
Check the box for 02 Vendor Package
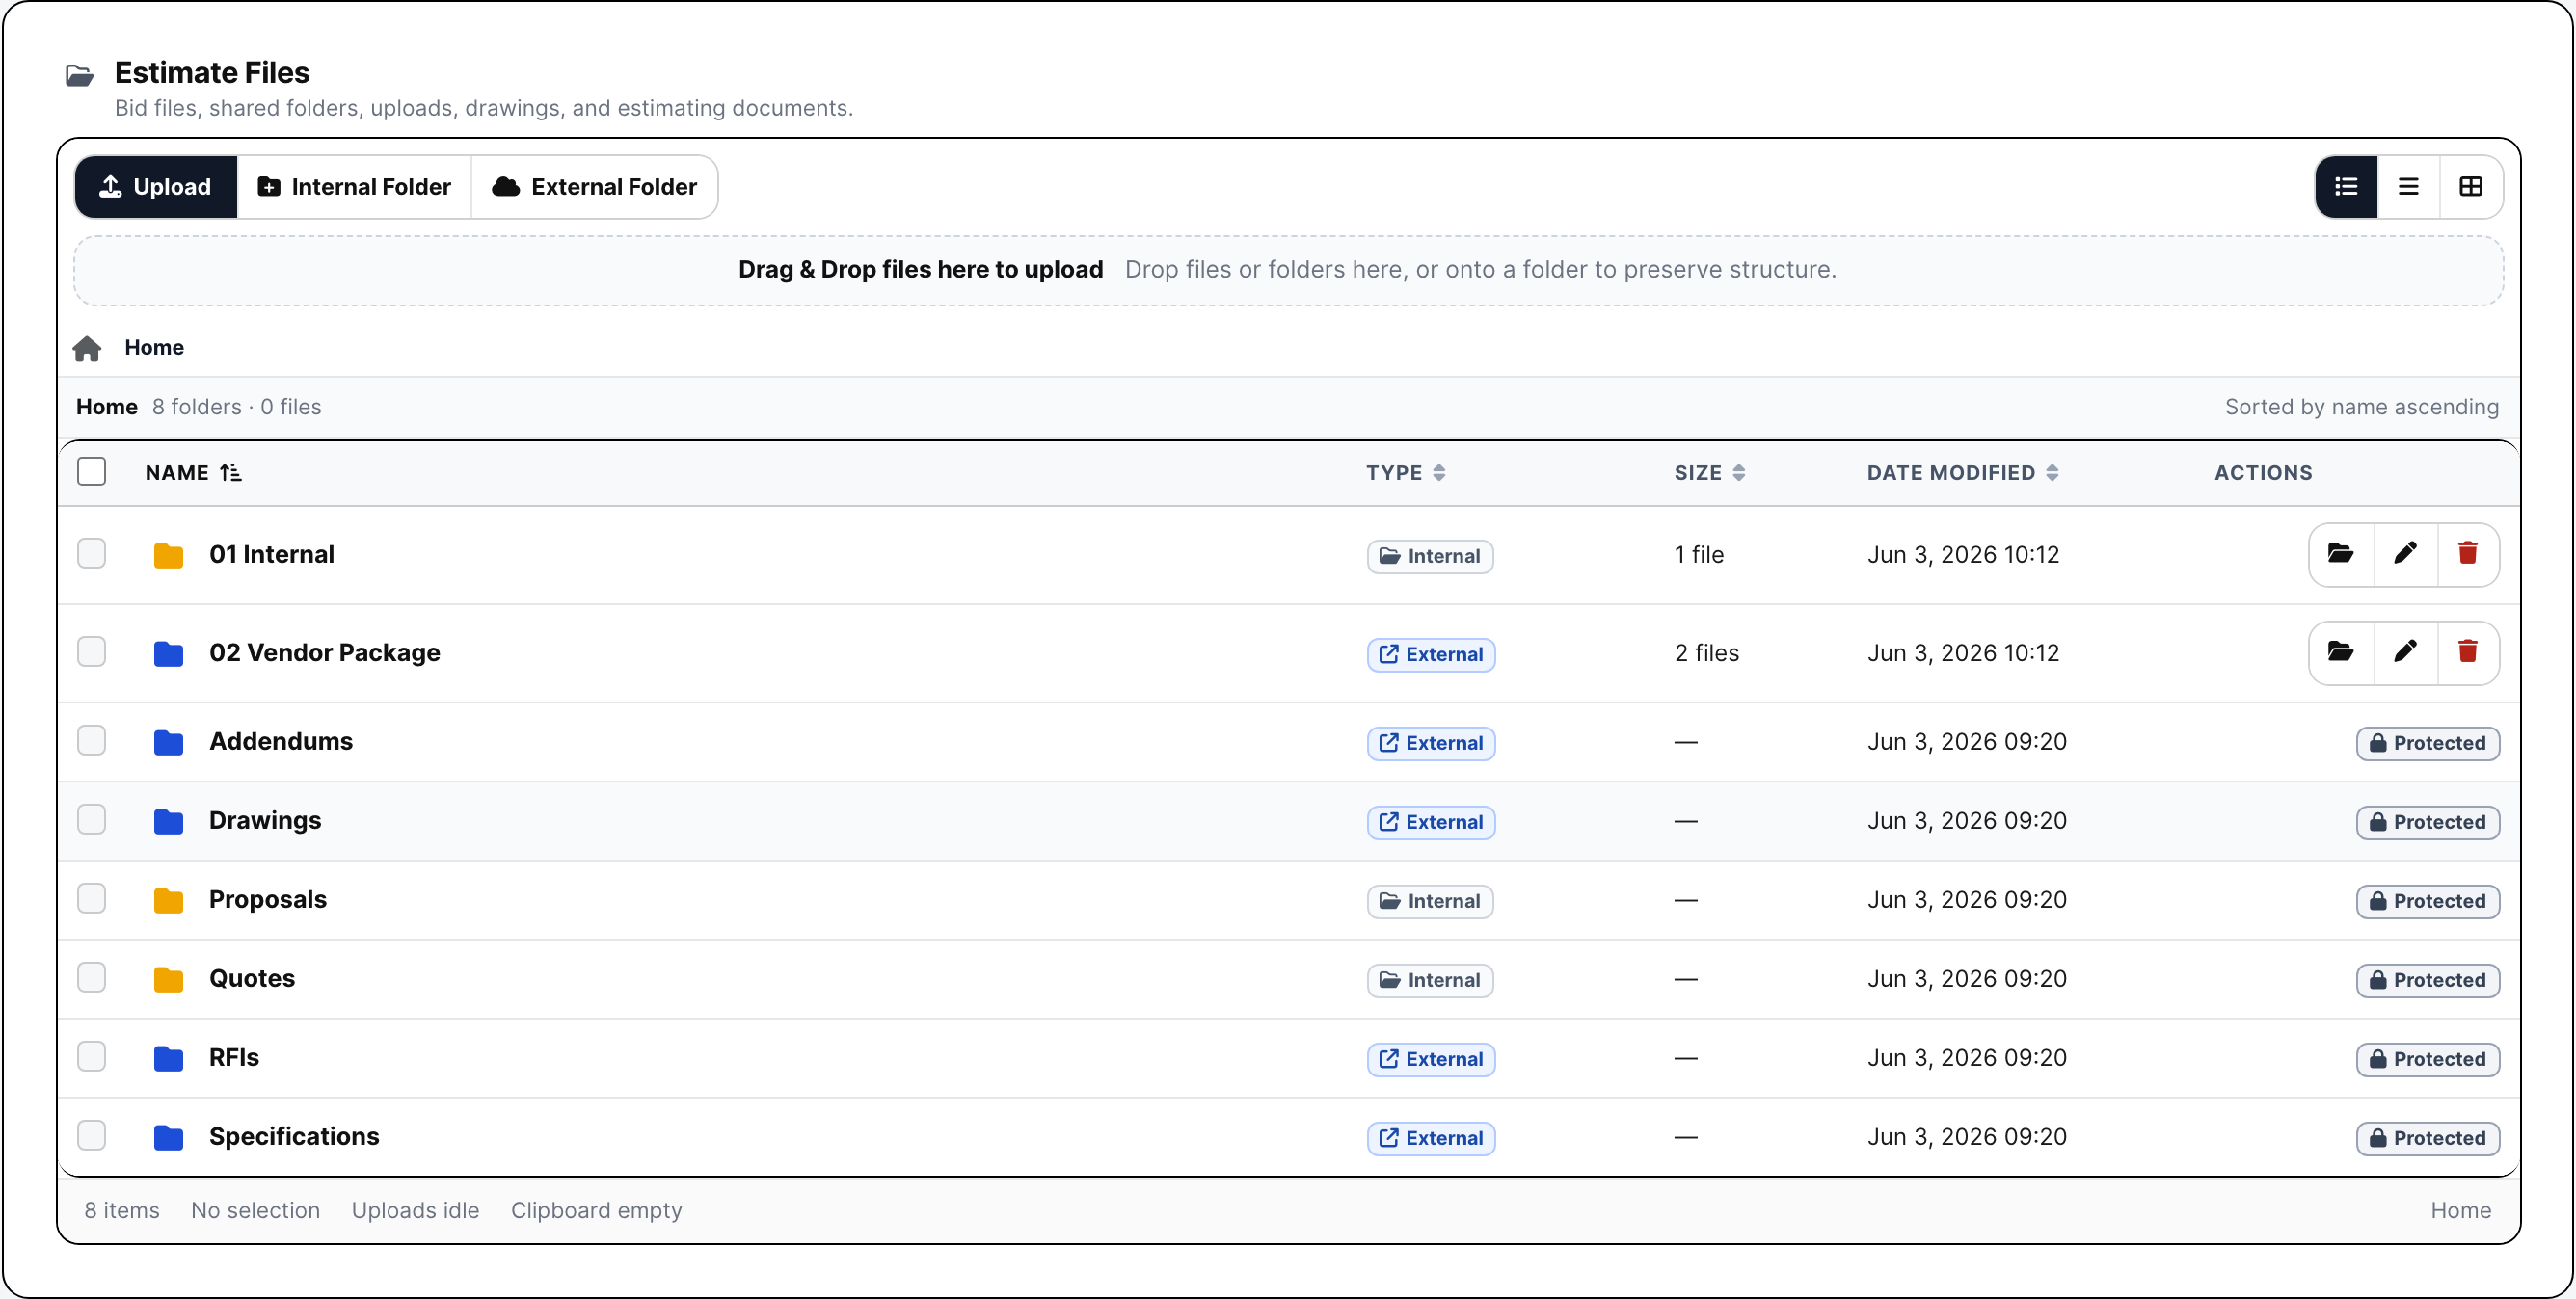tap(92, 651)
